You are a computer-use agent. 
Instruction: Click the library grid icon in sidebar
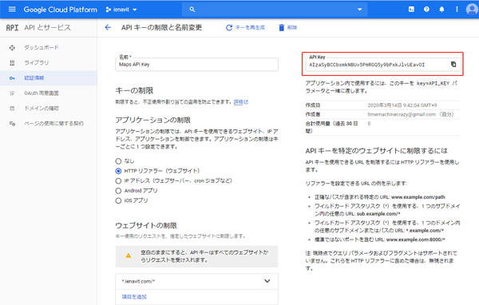[12, 62]
